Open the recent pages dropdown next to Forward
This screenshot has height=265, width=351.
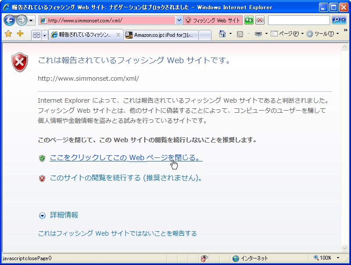click(31, 21)
